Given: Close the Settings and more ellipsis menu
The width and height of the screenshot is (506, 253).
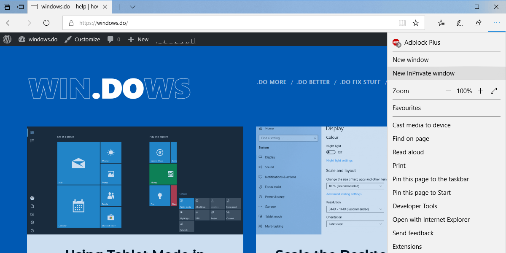Looking at the screenshot, I should tap(496, 23).
